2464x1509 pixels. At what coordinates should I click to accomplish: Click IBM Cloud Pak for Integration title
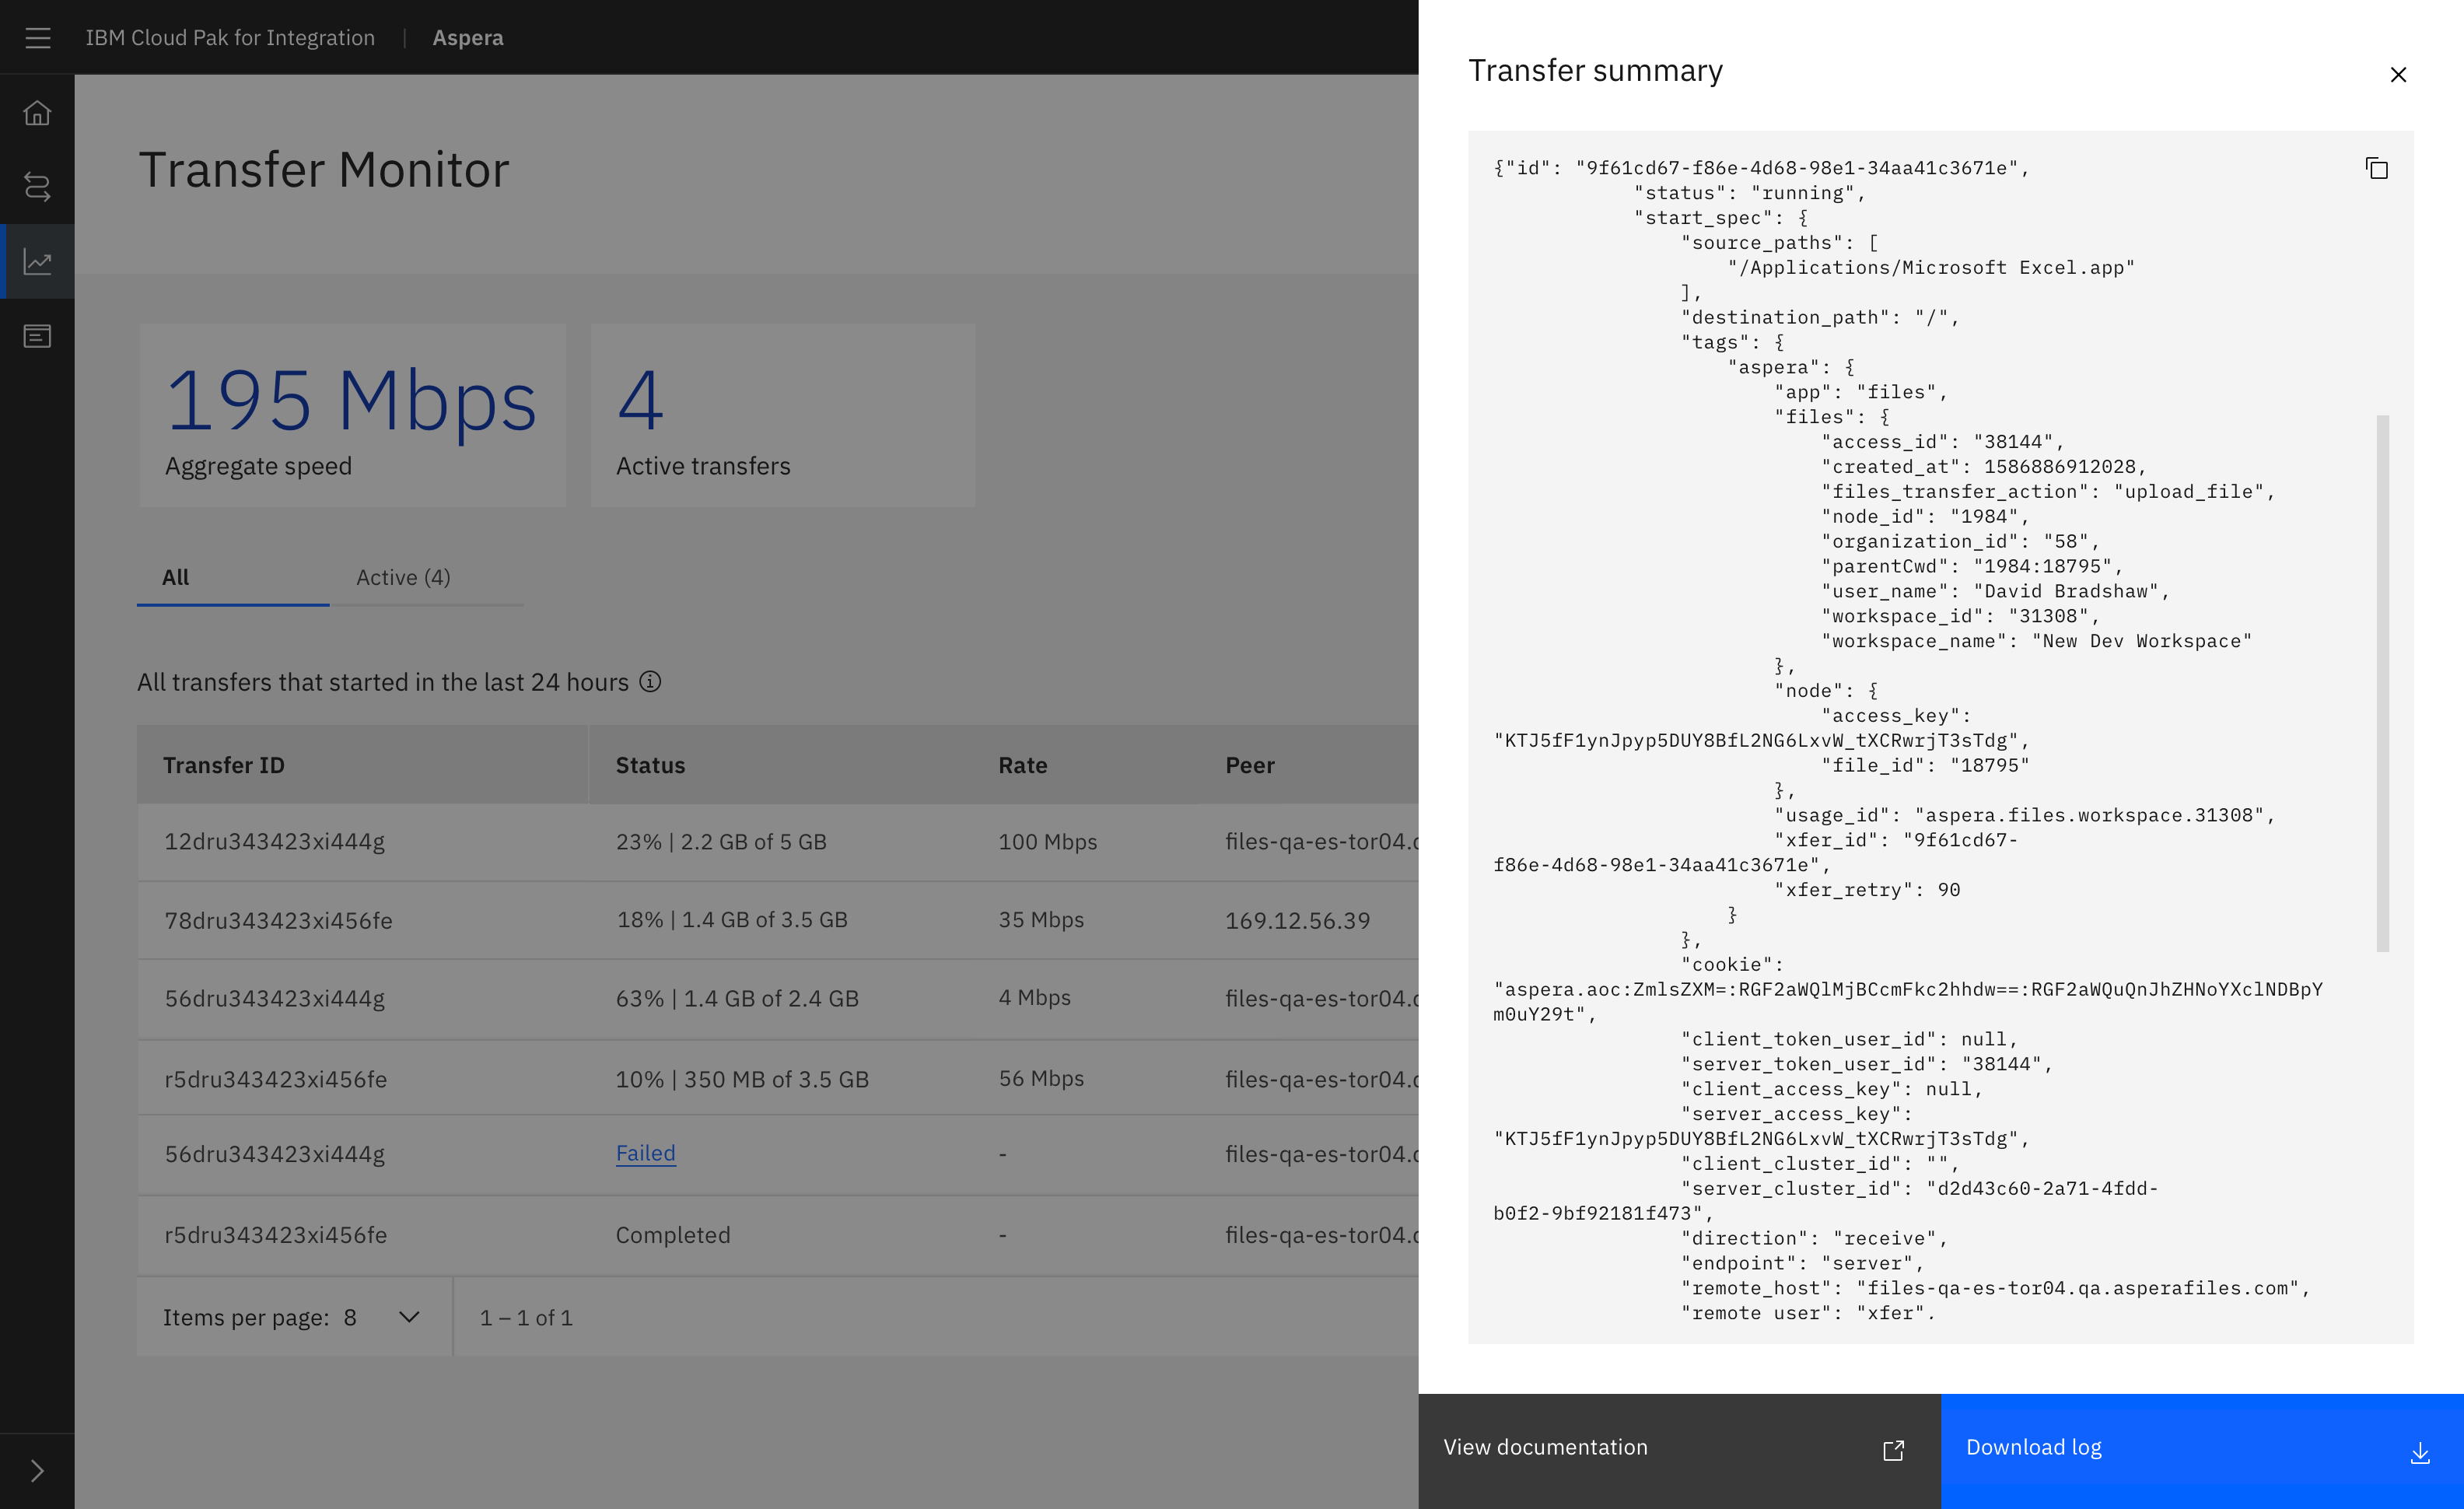coord(230,38)
